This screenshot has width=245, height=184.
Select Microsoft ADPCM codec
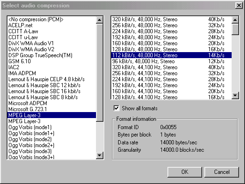(52, 103)
